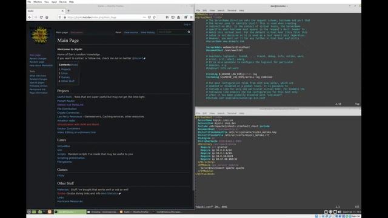Open Firefox hamburger application menu
The image size is (388, 218).
click(192, 18)
